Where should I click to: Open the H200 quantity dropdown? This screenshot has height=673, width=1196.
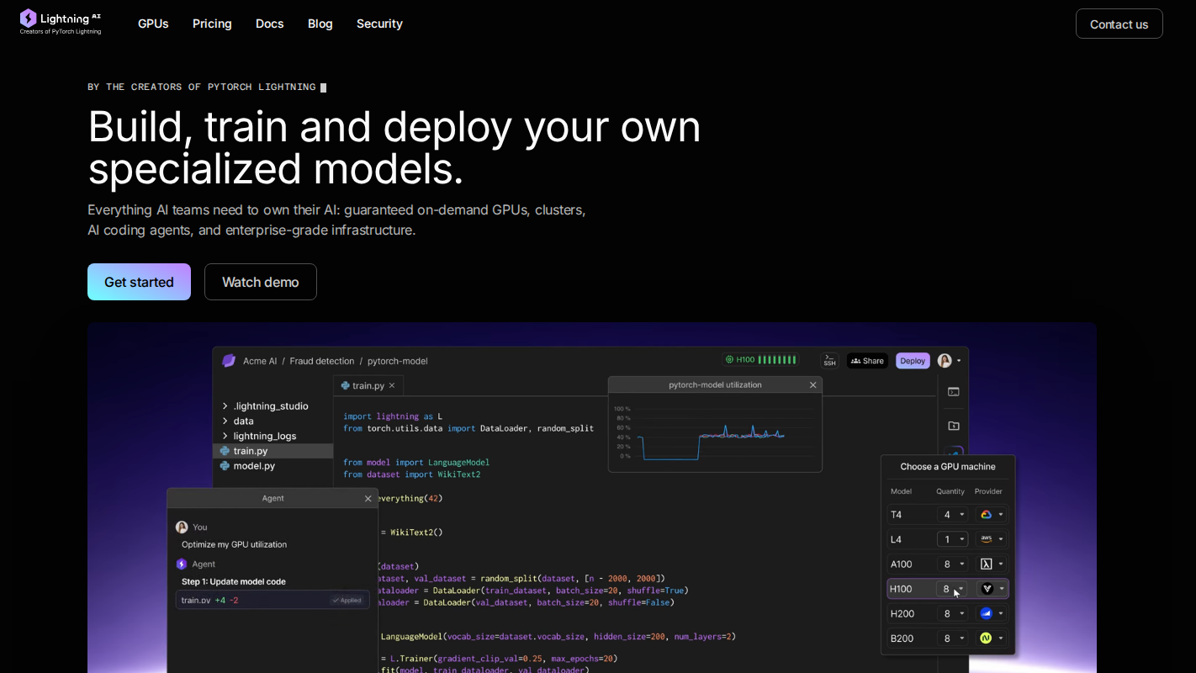[953, 614]
